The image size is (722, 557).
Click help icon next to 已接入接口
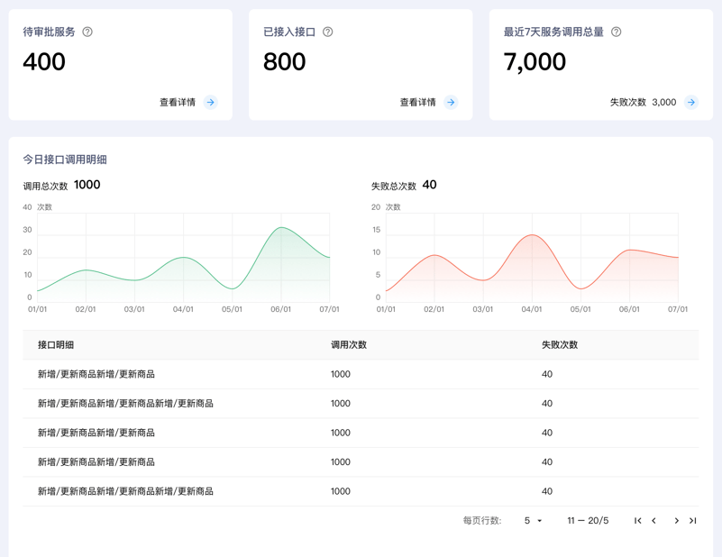[x=328, y=32]
